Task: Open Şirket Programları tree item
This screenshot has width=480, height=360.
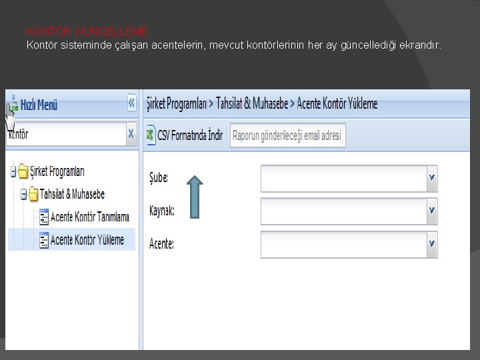Action: (x=57, y=171)
